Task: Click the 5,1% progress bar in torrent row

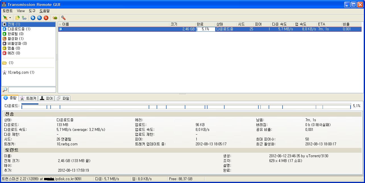Action: pyautogui.click(x=206, y=29)
